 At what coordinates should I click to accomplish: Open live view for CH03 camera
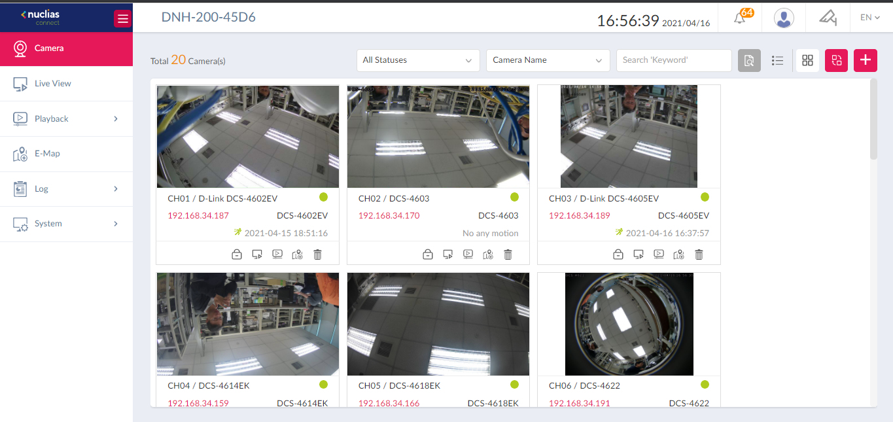[638, 255]
